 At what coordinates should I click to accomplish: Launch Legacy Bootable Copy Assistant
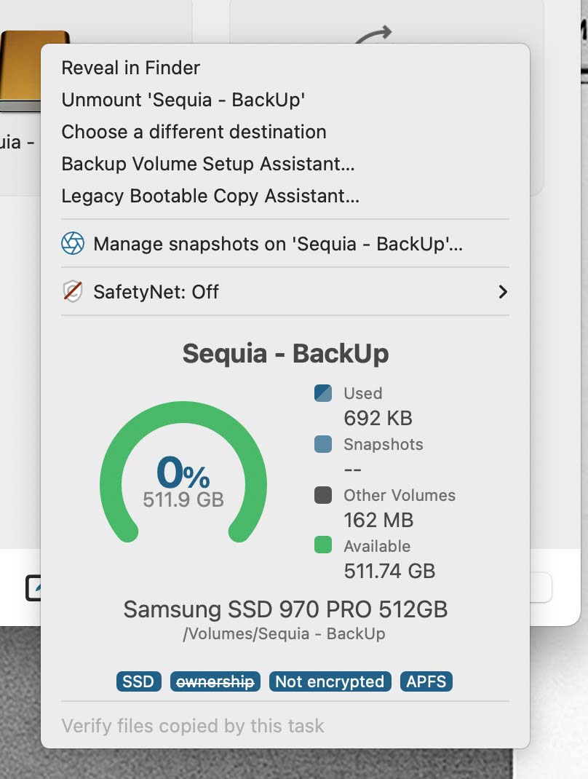click(210, 196)
